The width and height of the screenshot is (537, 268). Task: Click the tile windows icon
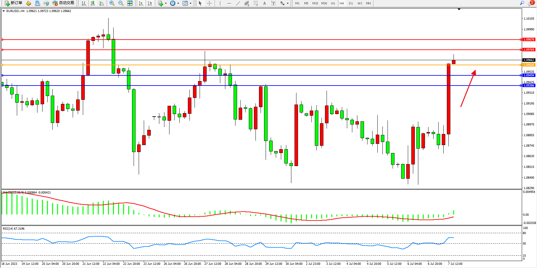click(x=130, y=3)
